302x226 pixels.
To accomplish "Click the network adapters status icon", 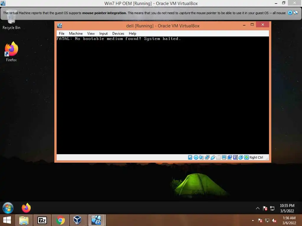I will [x=207, y=157].
